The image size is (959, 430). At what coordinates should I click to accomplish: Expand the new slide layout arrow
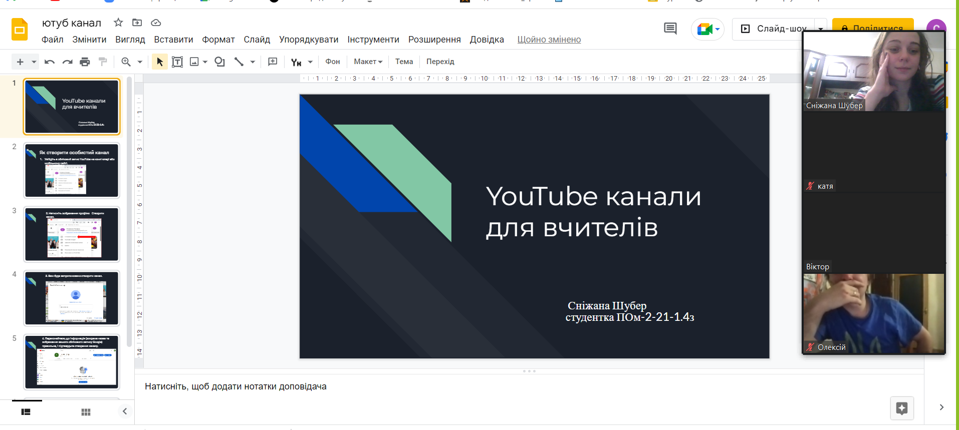[x=34, y=62]
